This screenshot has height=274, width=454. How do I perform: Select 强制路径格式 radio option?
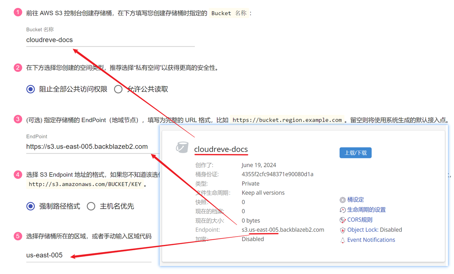point(31,206)
